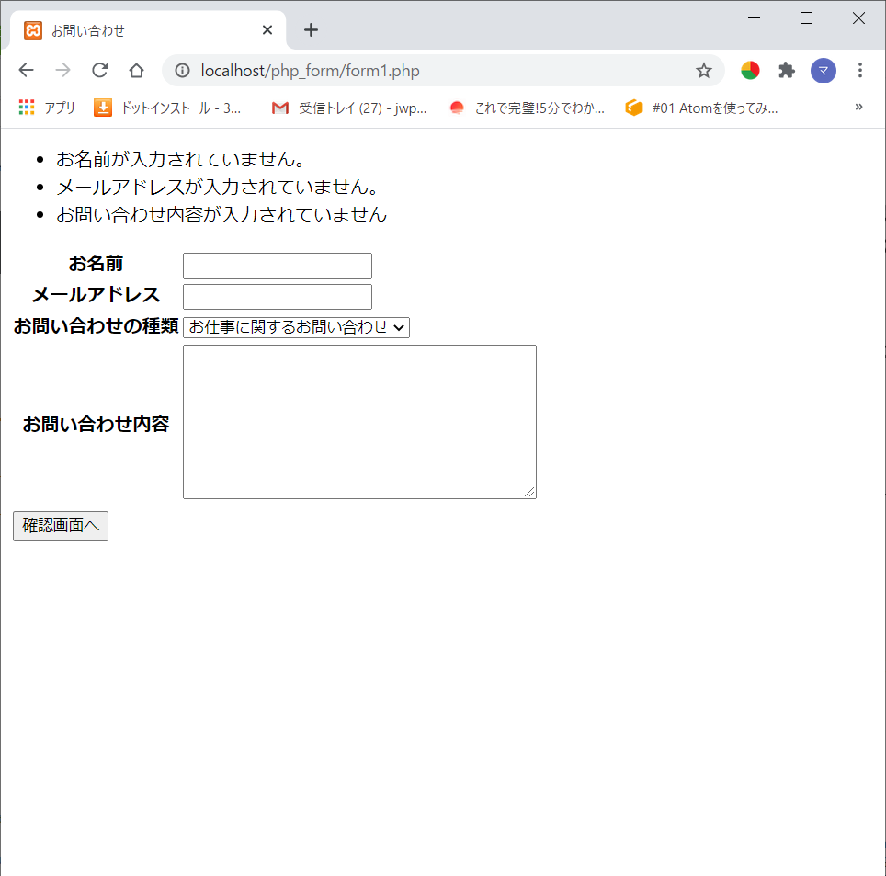Focus the お名前 text field

[278, 266]
